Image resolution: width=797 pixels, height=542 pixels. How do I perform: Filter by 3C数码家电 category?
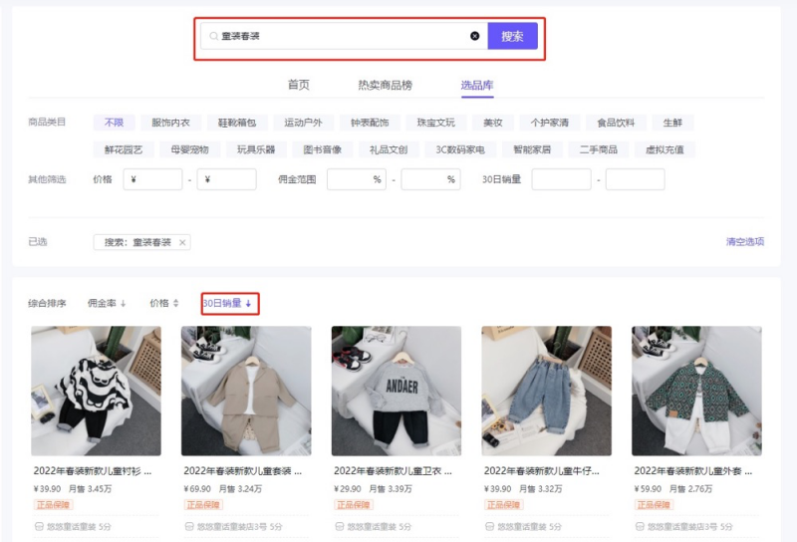[x=460, y=149]
